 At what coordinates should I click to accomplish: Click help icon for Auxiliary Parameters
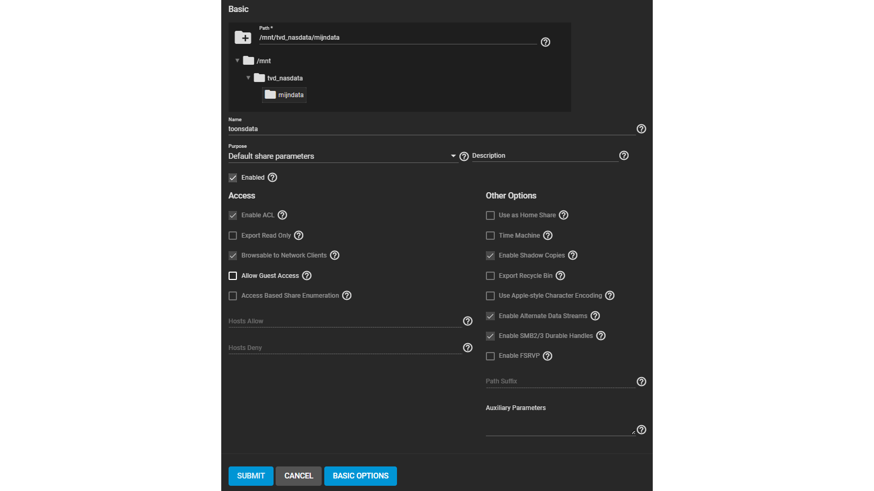pos(641,430)
